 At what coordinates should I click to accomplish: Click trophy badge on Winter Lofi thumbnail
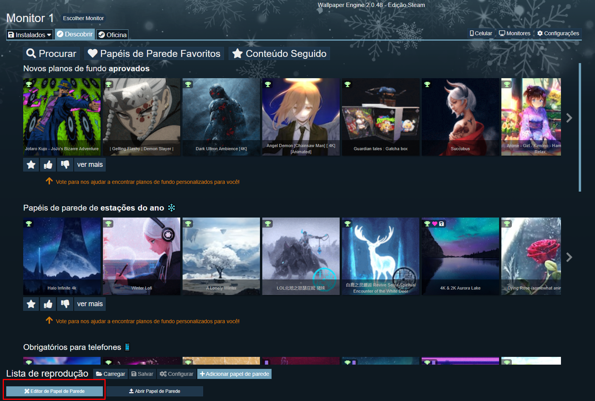click(109, 223)
